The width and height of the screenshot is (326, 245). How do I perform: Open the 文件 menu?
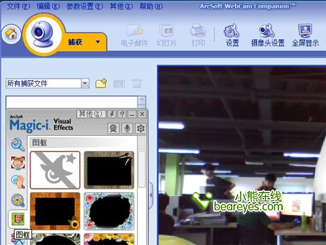[18, 7]
